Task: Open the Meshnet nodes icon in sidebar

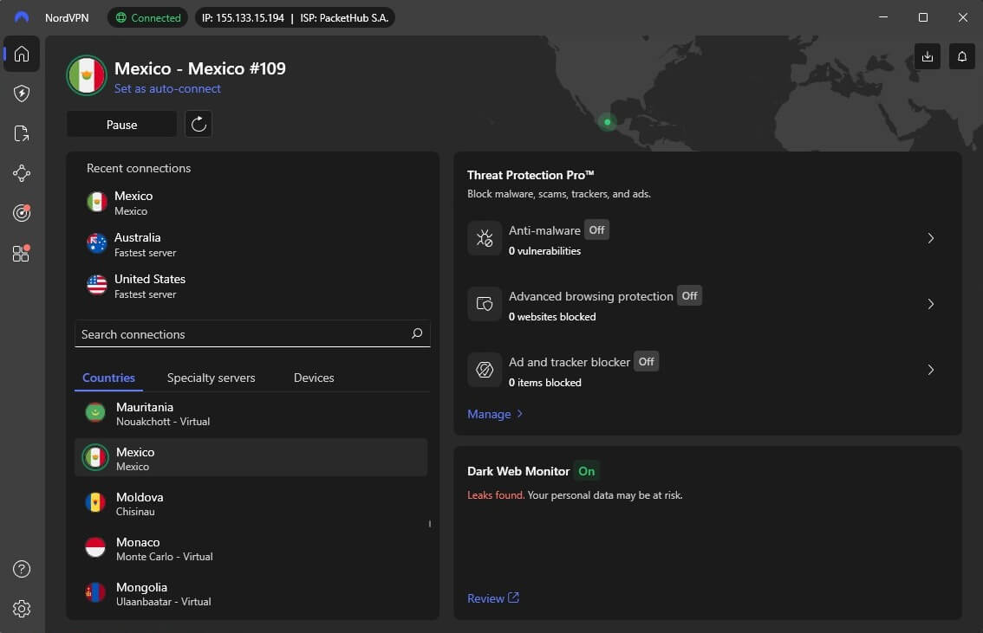Action: pyautogui.click(x=21, y=172)
